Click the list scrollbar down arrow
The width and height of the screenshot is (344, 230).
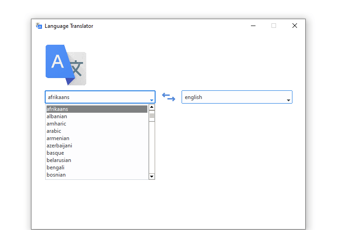(x=152, y=176)
